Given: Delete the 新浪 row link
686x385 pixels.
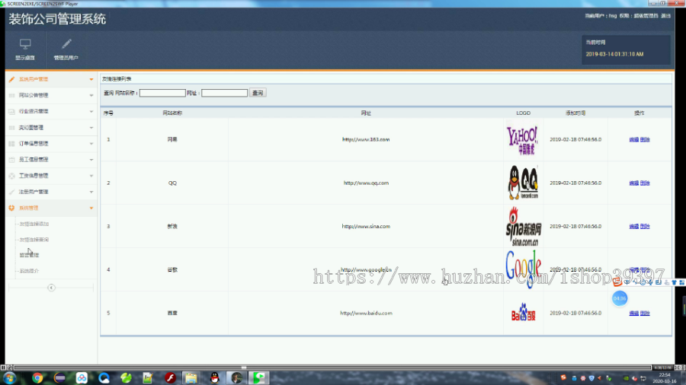Looking at the screenshot, I should [x=645, y=227].
